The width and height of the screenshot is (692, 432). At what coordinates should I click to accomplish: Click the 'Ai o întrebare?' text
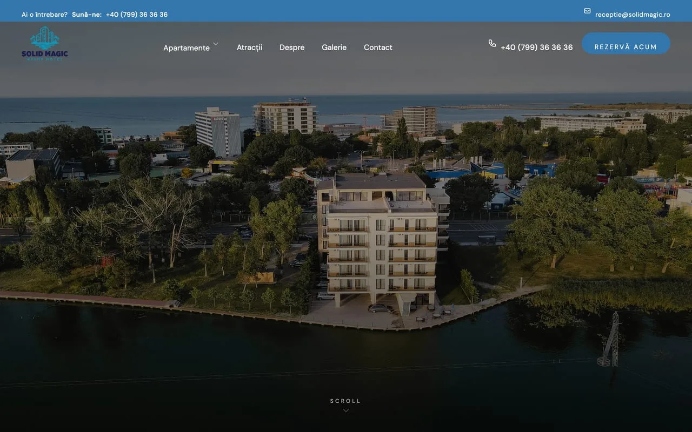tap(44, 15)
